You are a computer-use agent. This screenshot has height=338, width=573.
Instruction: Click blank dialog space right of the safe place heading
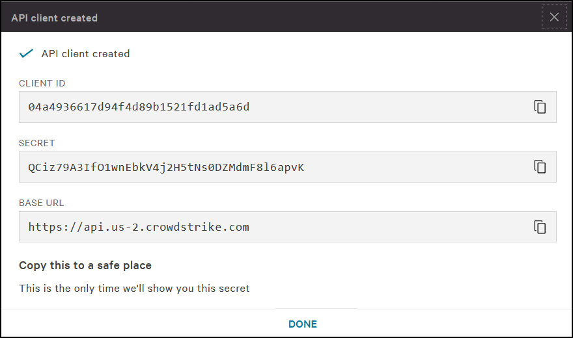[358, 265]
